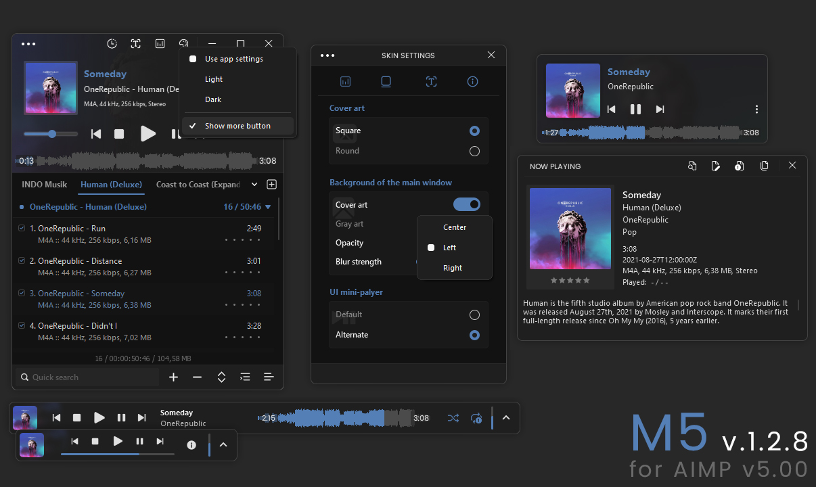Open the find file icon in Now Playing
The width and height of the screenshot is (816, 487).
(692, 166)
